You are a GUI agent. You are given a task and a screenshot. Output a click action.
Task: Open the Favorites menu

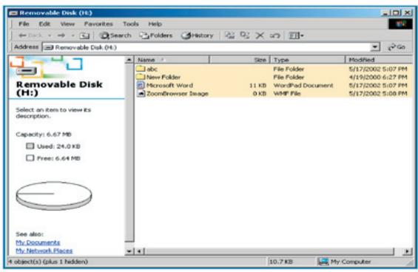(98, 24)
